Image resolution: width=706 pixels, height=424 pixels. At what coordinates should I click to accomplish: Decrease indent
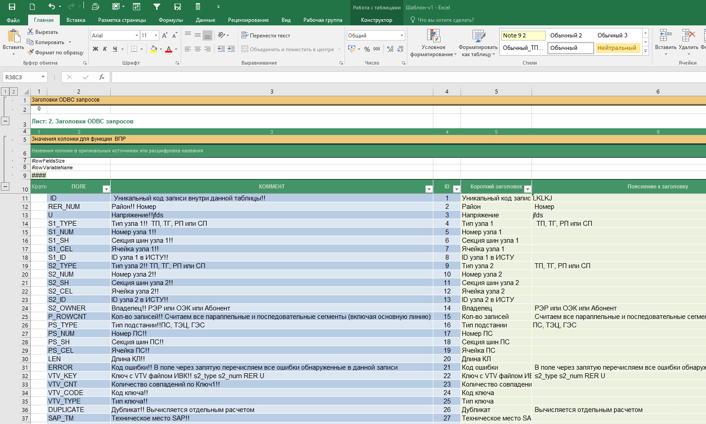pos(221,49)
